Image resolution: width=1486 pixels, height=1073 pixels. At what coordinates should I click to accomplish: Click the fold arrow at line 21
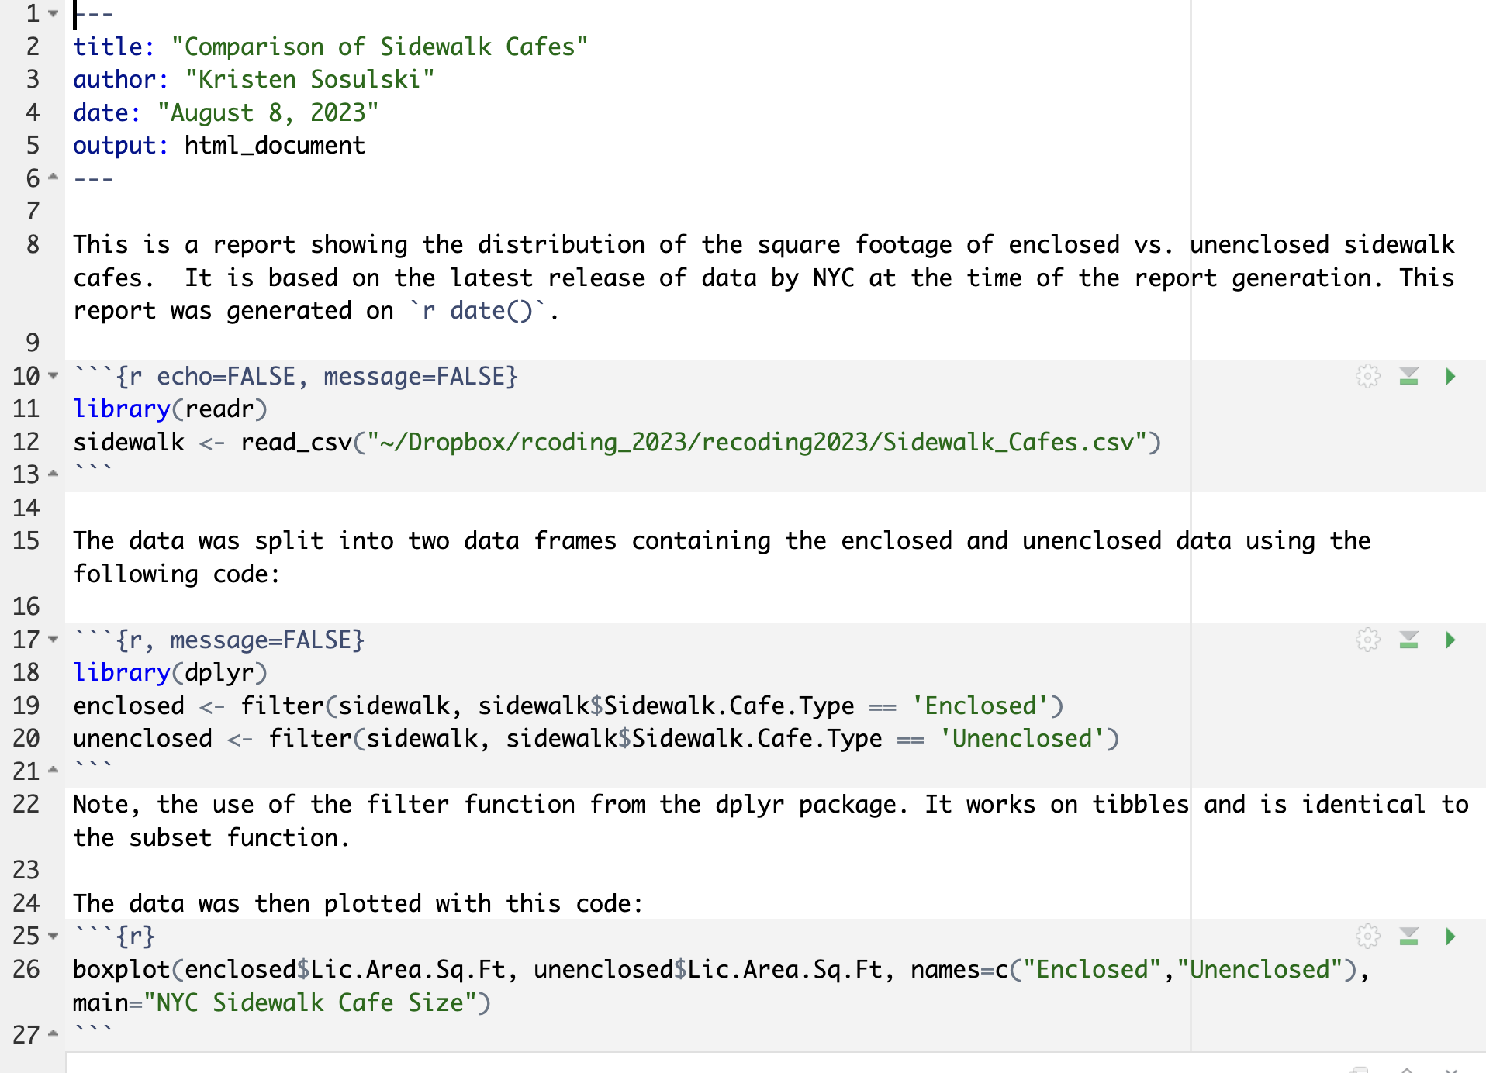[53, 771]
